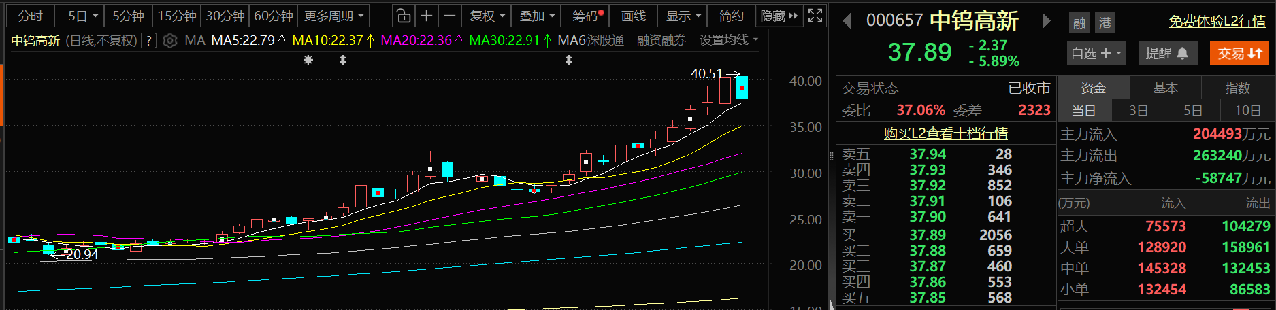Open MA indicator settings gear
Screen dimensions: 1276x310
[170, 41]
